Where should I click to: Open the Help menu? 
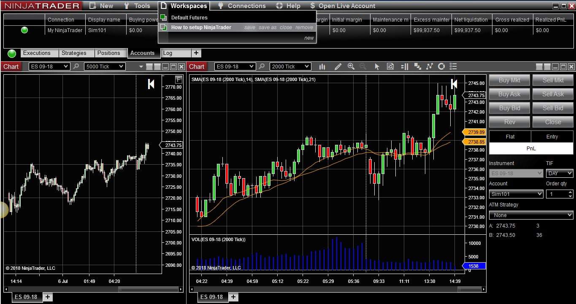coord(288,5)
